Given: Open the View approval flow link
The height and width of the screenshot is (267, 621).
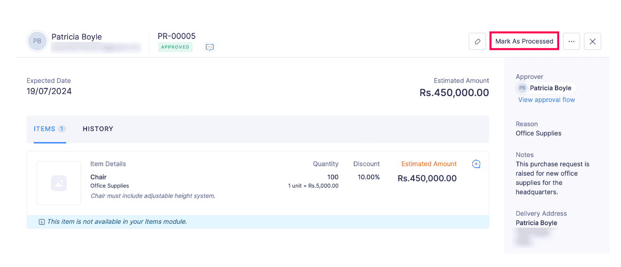Looking at the screenshot, I should pyautogui.click(x=546, y=100).
